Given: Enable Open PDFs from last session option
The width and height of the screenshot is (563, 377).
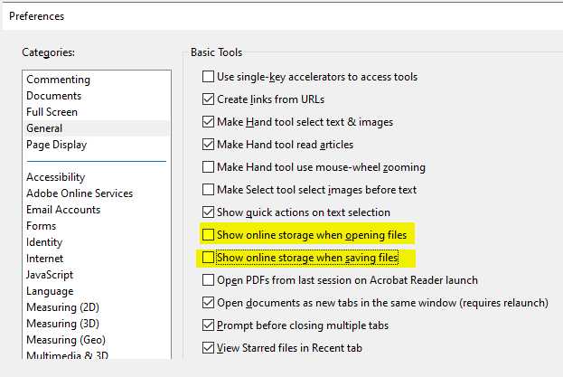Looking at the screenshot, I should pos(209,280).
